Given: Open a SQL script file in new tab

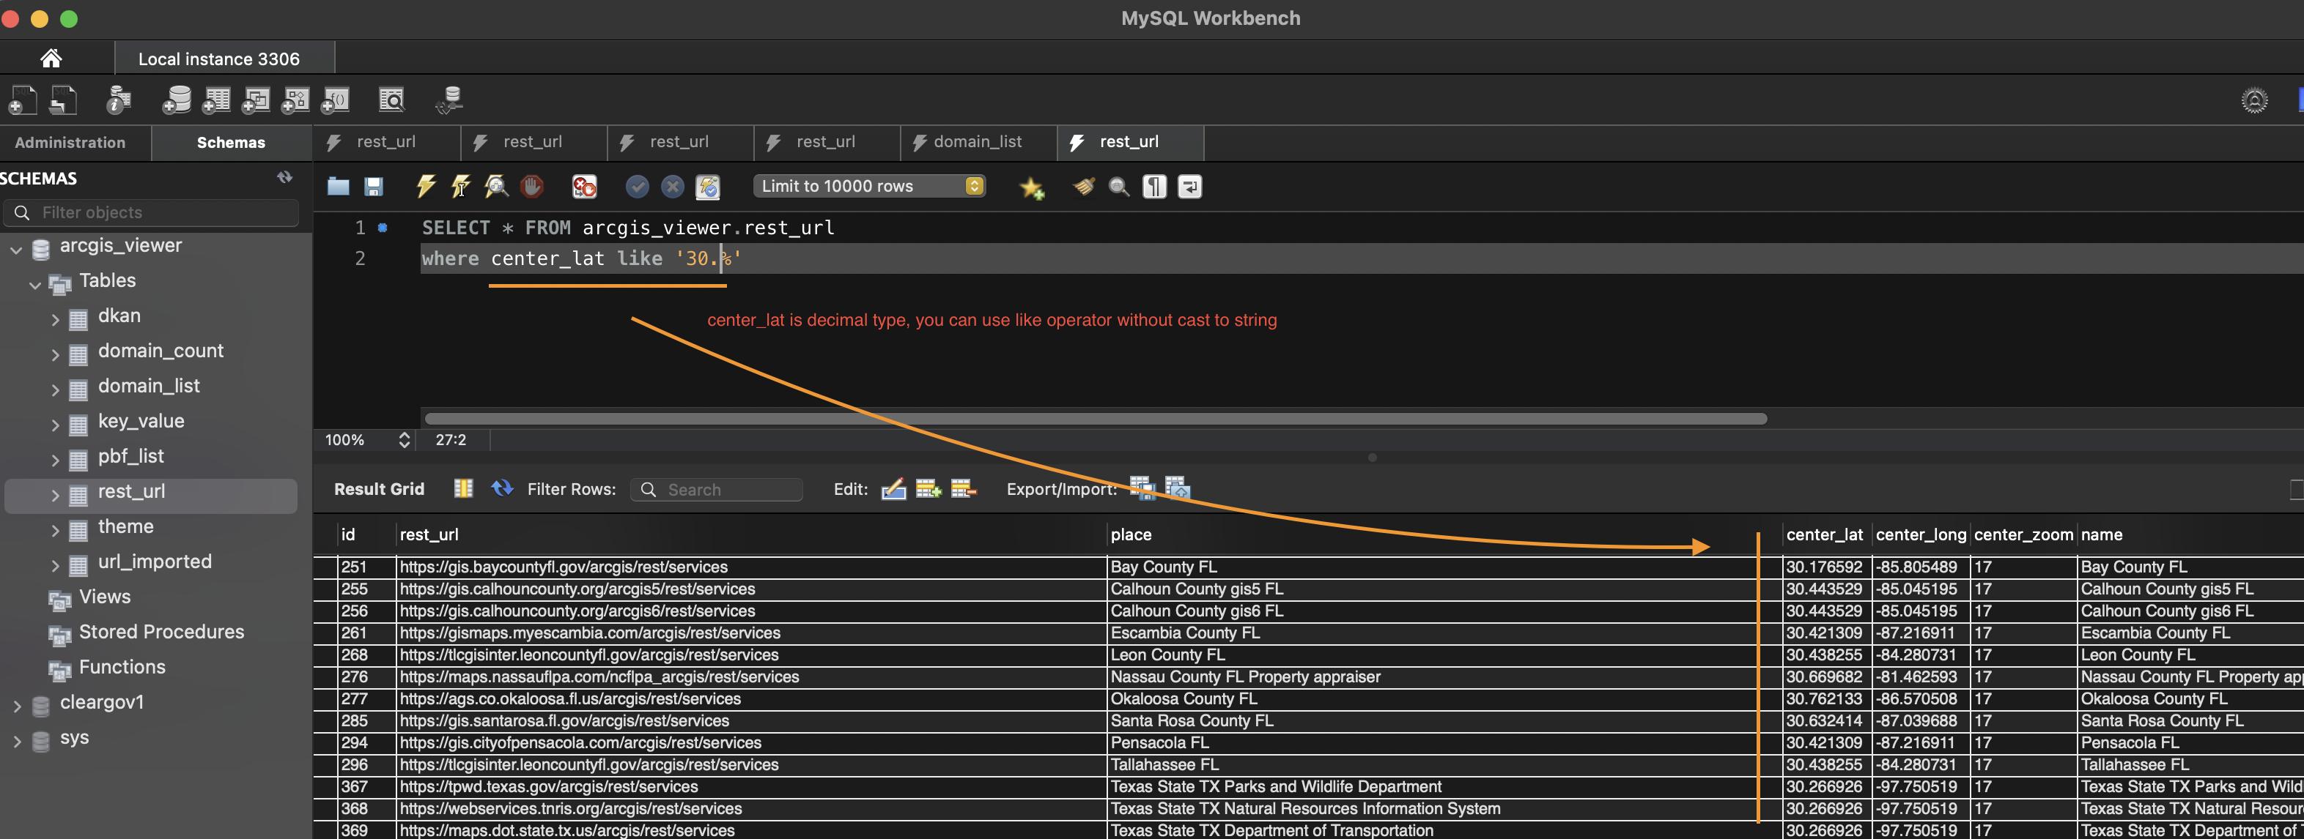Looking at the screenshot, I should point(62,100).
